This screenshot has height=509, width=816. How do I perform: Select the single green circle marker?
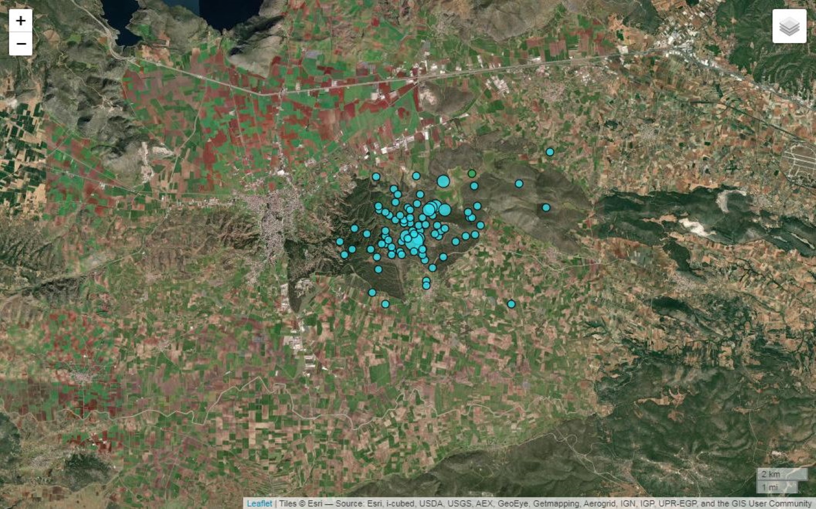[x=472, y=173]
